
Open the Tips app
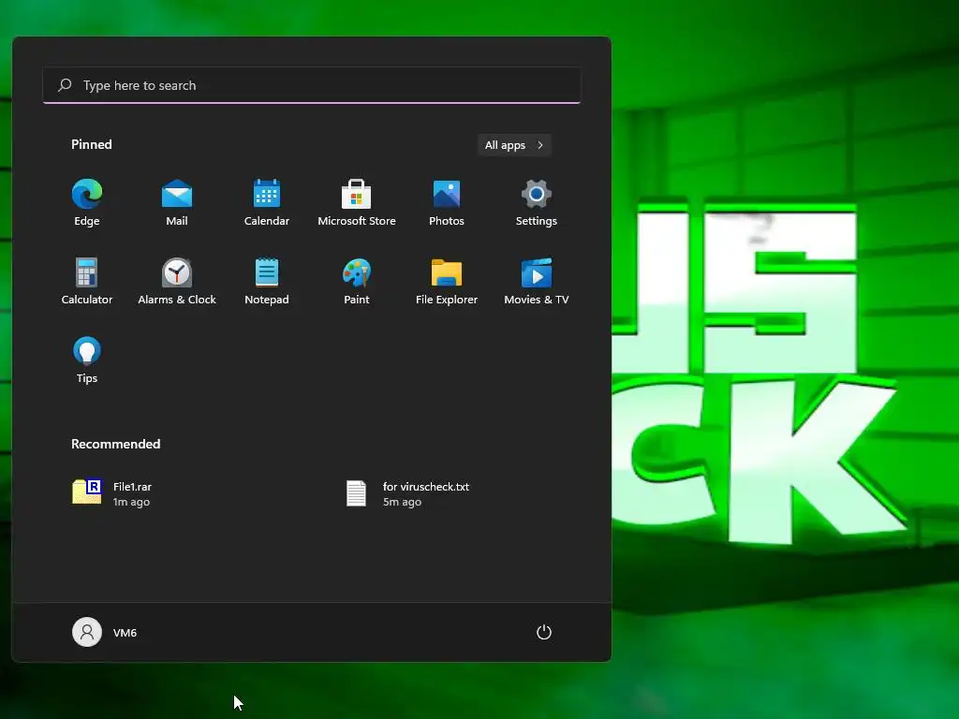[87, 360]
